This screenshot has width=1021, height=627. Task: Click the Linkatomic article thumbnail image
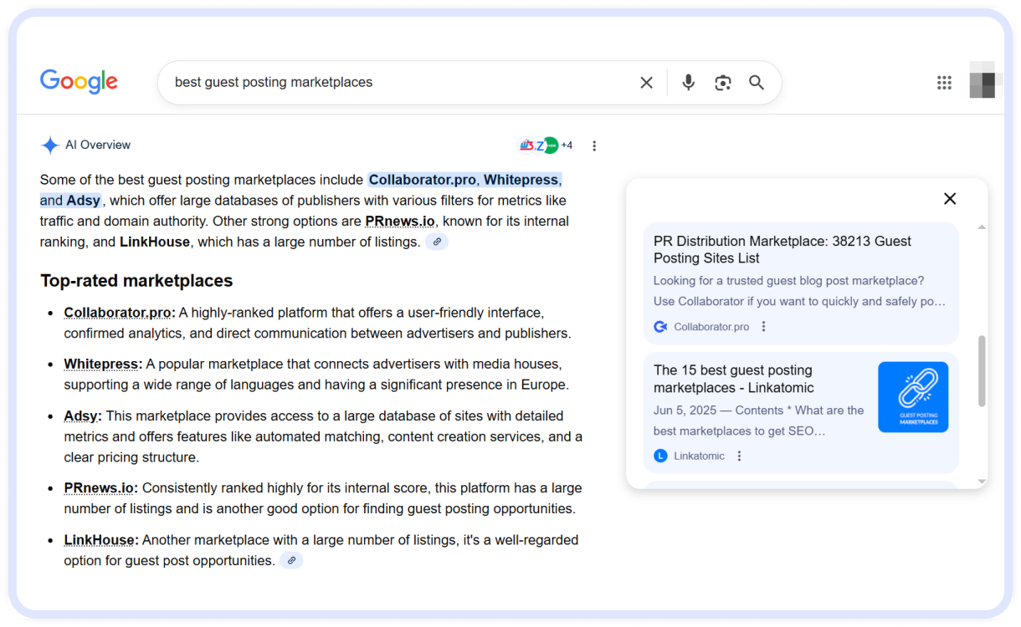pyautogui.click(x=913, y=397)
